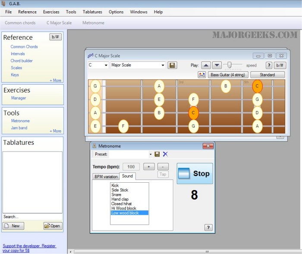Open help in C Major Scale window

[x=269, y=65]
